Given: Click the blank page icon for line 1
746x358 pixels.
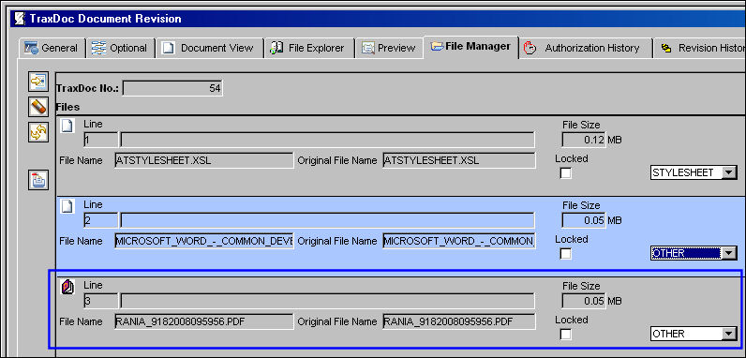Looking at the screenshot, I should click(x=68, y=127).
